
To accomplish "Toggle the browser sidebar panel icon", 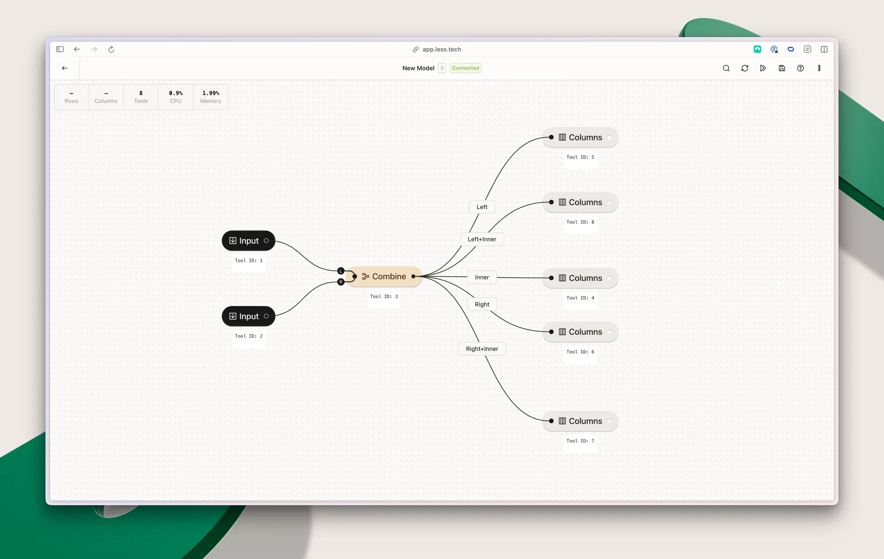I will (x=60, y=49).
